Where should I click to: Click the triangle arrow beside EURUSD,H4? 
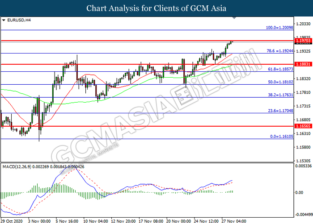point(4,20)
